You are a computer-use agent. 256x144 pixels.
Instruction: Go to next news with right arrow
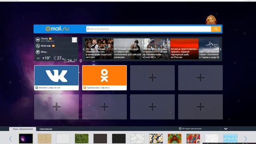(221, 49)
